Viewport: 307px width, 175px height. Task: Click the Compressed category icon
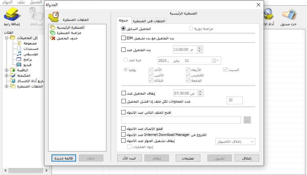pos(19,43)
